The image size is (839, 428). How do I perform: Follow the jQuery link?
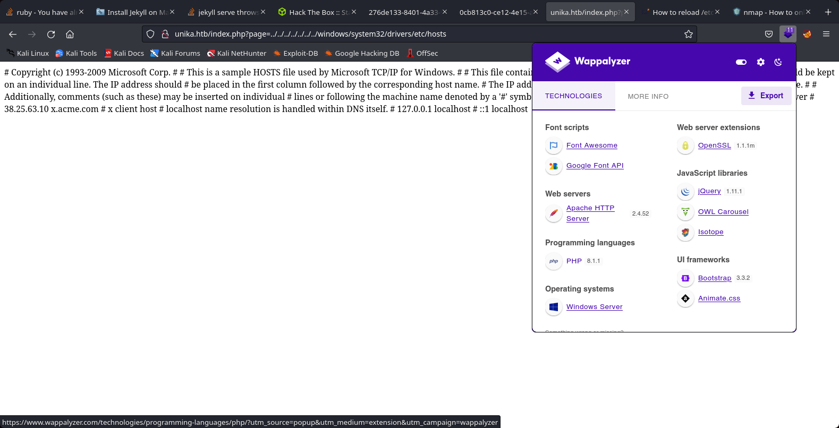click(709, 191)
